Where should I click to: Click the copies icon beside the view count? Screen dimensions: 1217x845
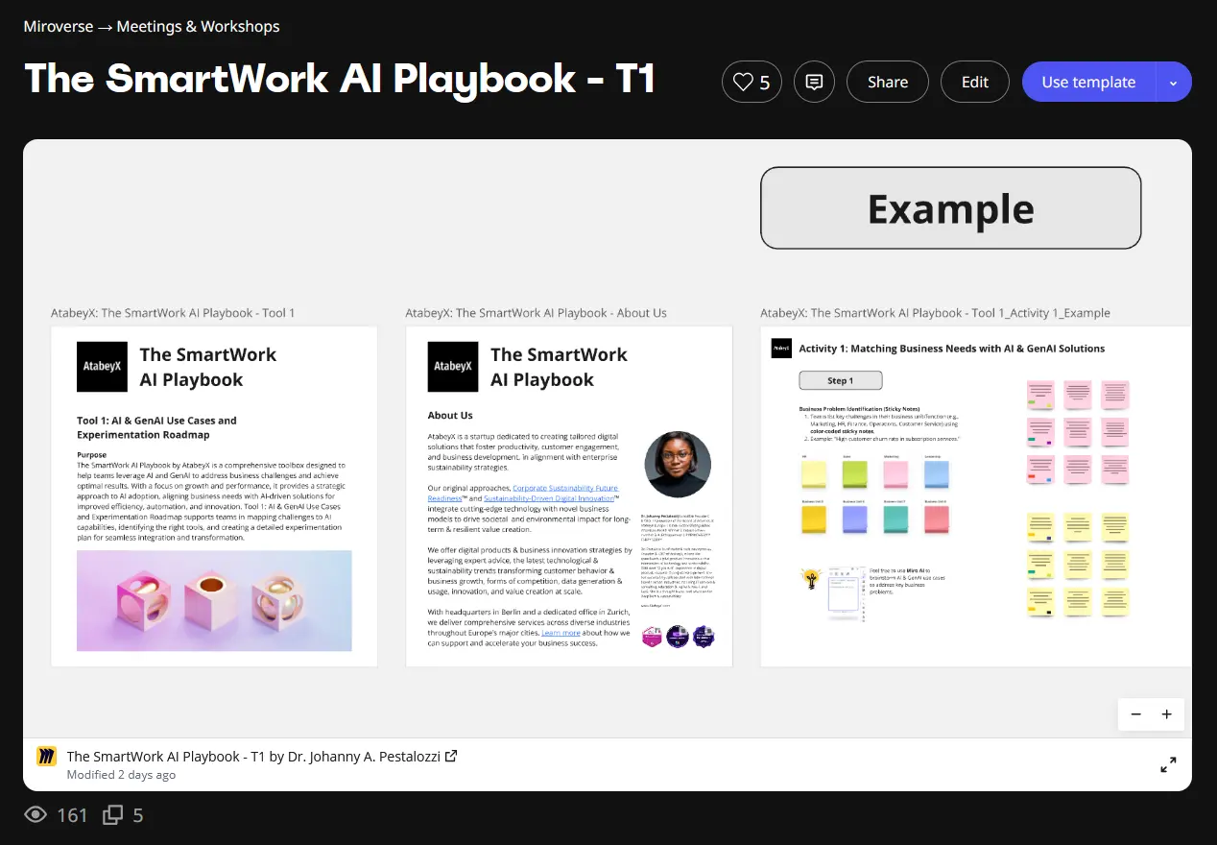(113, 815)
